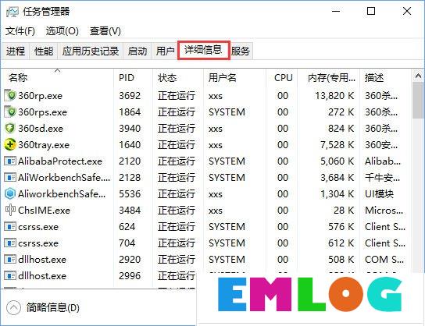Select the 360rps.exe process name

tap(42, 112)
